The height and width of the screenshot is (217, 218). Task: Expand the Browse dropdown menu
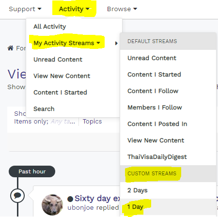[122, 9]
